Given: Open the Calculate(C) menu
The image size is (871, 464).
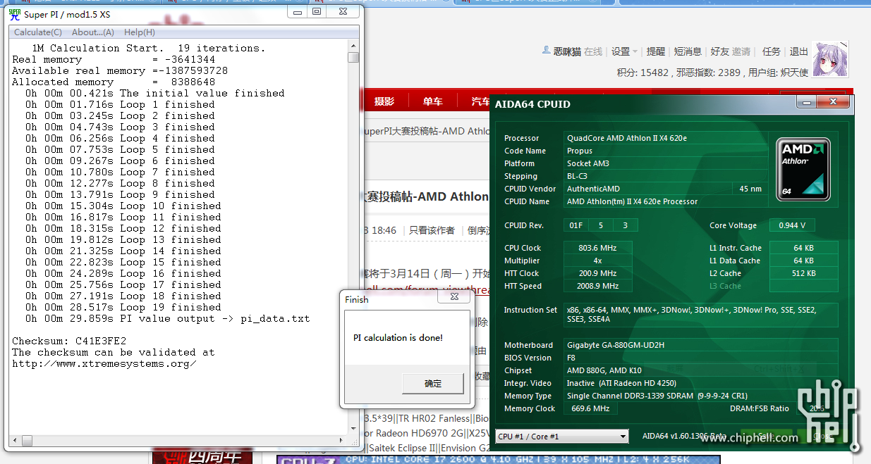Looking at the screenshot, I should [38, 32].
